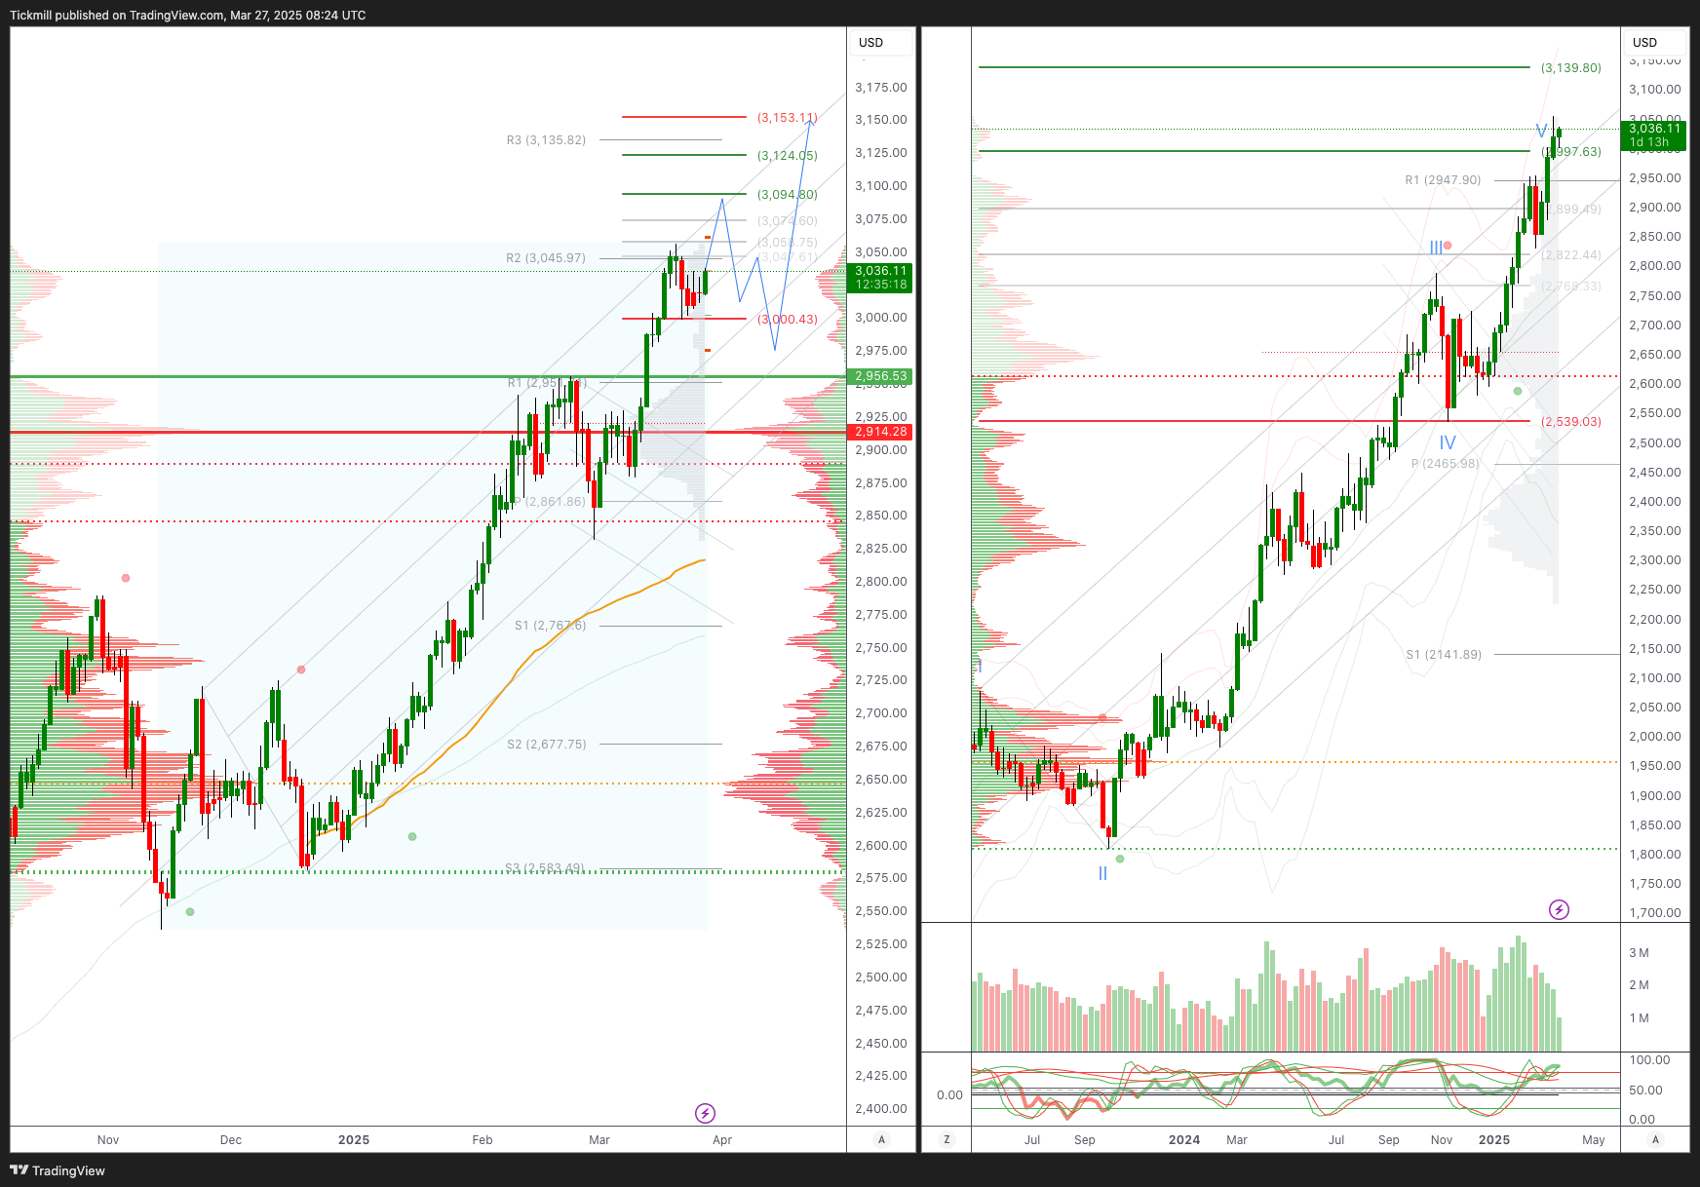Click the 3 M volume scale label
1700x1187 pixels.
[1640, 953]
